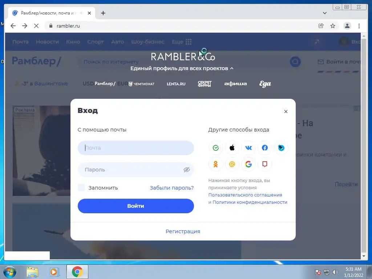Expand Еще menu with grid icon
This screenshot has width=372, height=279.
pos(182,42)
